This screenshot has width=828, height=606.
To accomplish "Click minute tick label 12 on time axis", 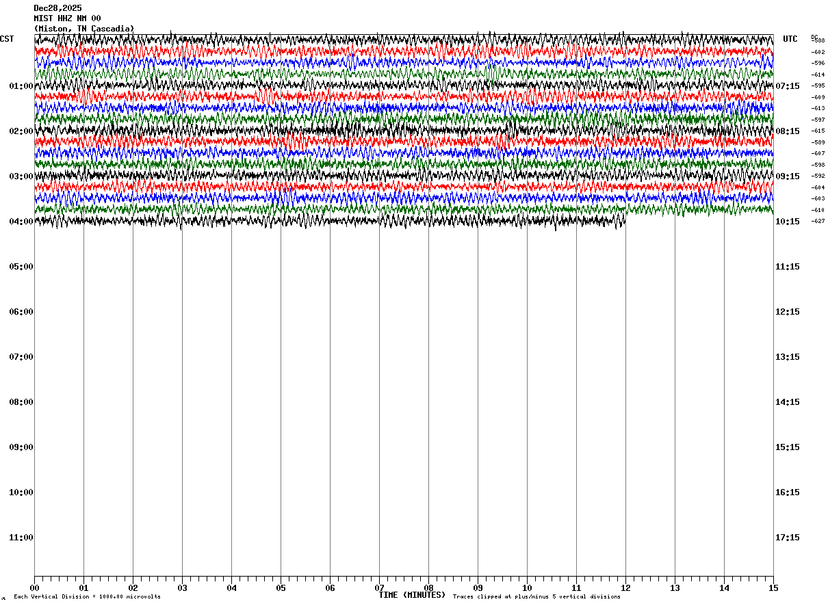I will [x=625, y=588].
